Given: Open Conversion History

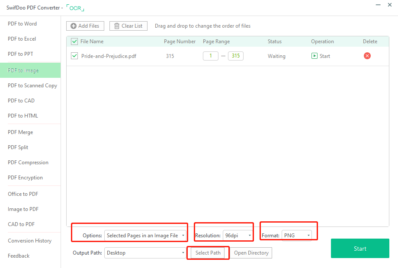Looking at the screenshot, I should [x=30, y=241].
